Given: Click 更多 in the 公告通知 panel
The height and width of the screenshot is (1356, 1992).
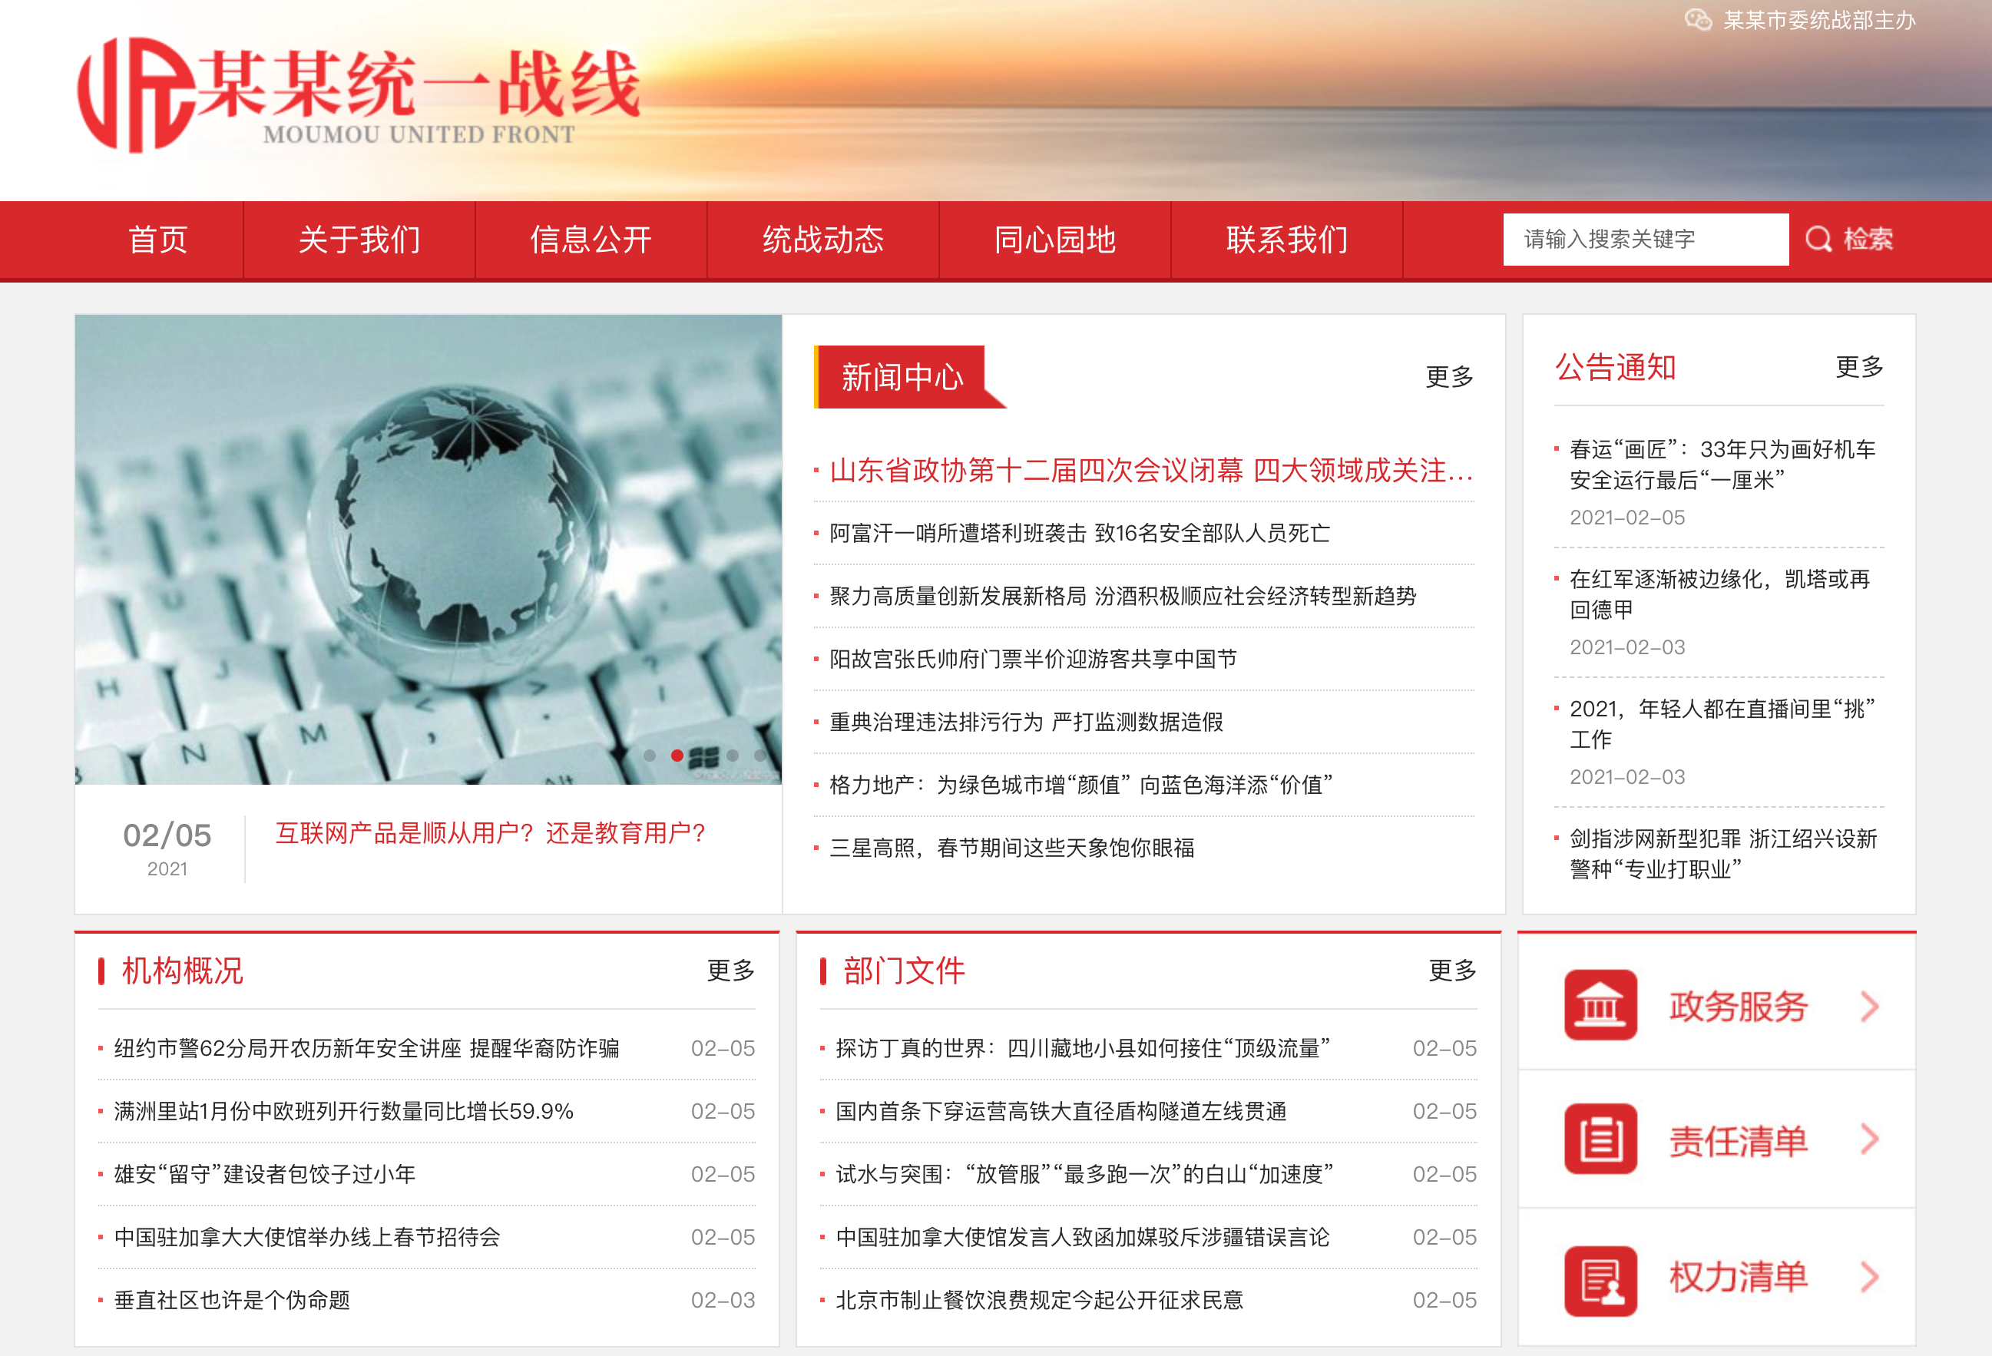Looking at the screenshot, I should coord(1859,367).
